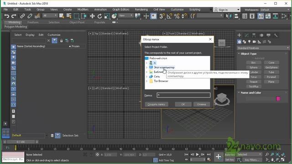Image resolution: width=292 pixels, height=164 pixels.
Task: Click the Создать папку button
Action: (156, 104)
